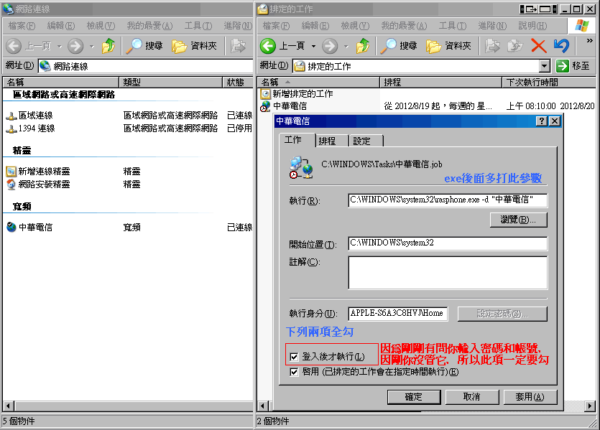Click green 移至 Go arrow button
Screen dimensions: 600x430
pos(563,66)
